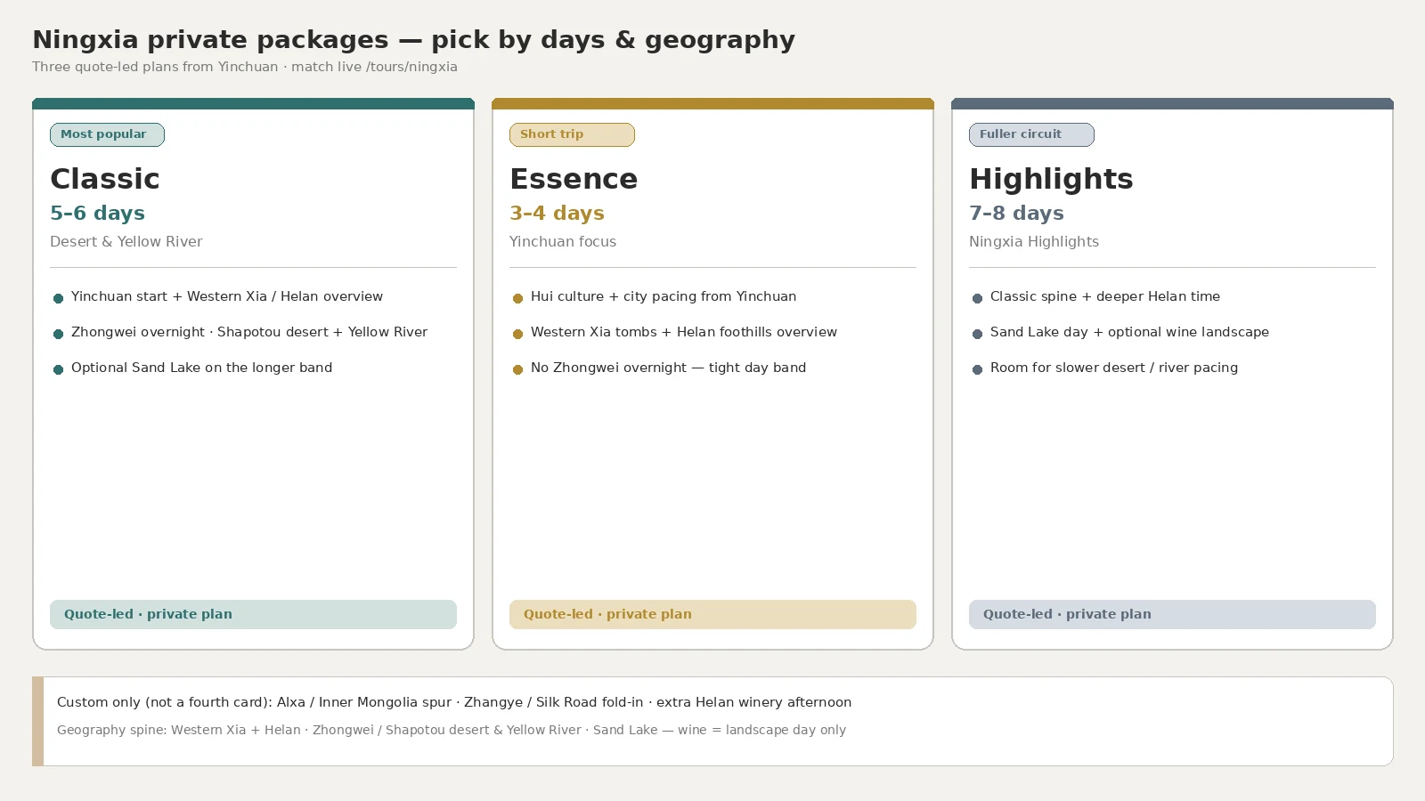The width and height of the screenshot is (1425, 801).
Task: Click the Ningxia Highlights subtitle
Action: pyautogui.click(x=1034, y=242)
